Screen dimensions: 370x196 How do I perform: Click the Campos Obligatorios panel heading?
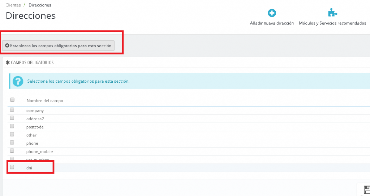tap(32, 62)
